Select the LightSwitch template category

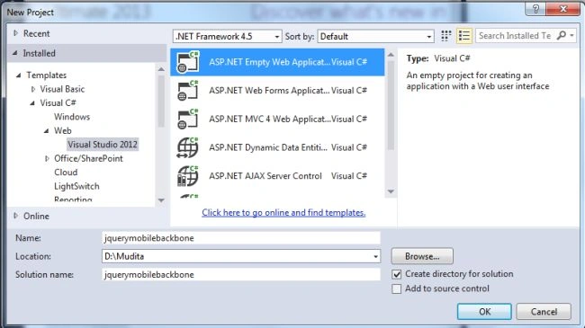(76, 186)
